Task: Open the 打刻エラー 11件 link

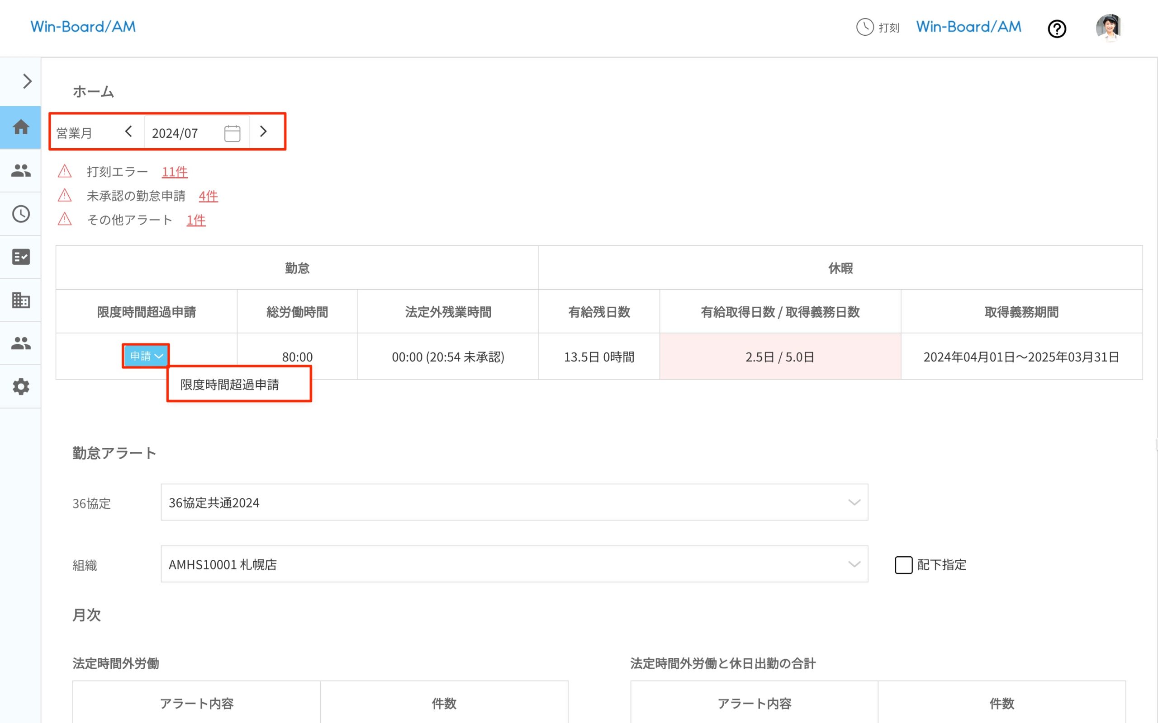Action: click(x=174, y=172)
